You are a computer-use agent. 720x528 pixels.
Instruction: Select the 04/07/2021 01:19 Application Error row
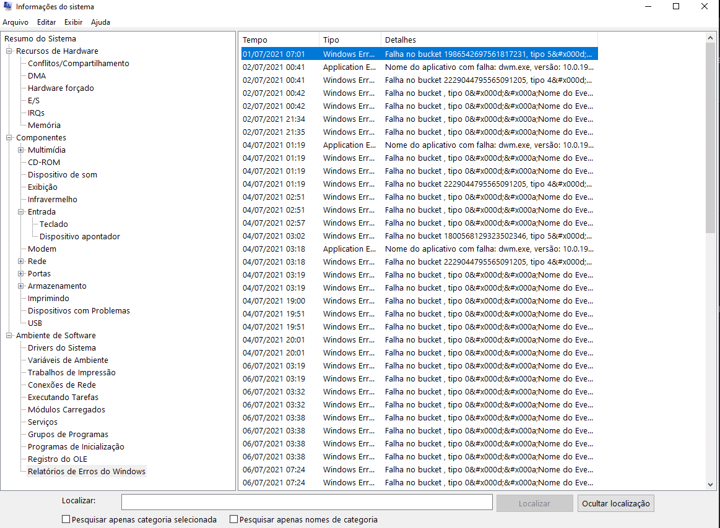tap(419, 145)
